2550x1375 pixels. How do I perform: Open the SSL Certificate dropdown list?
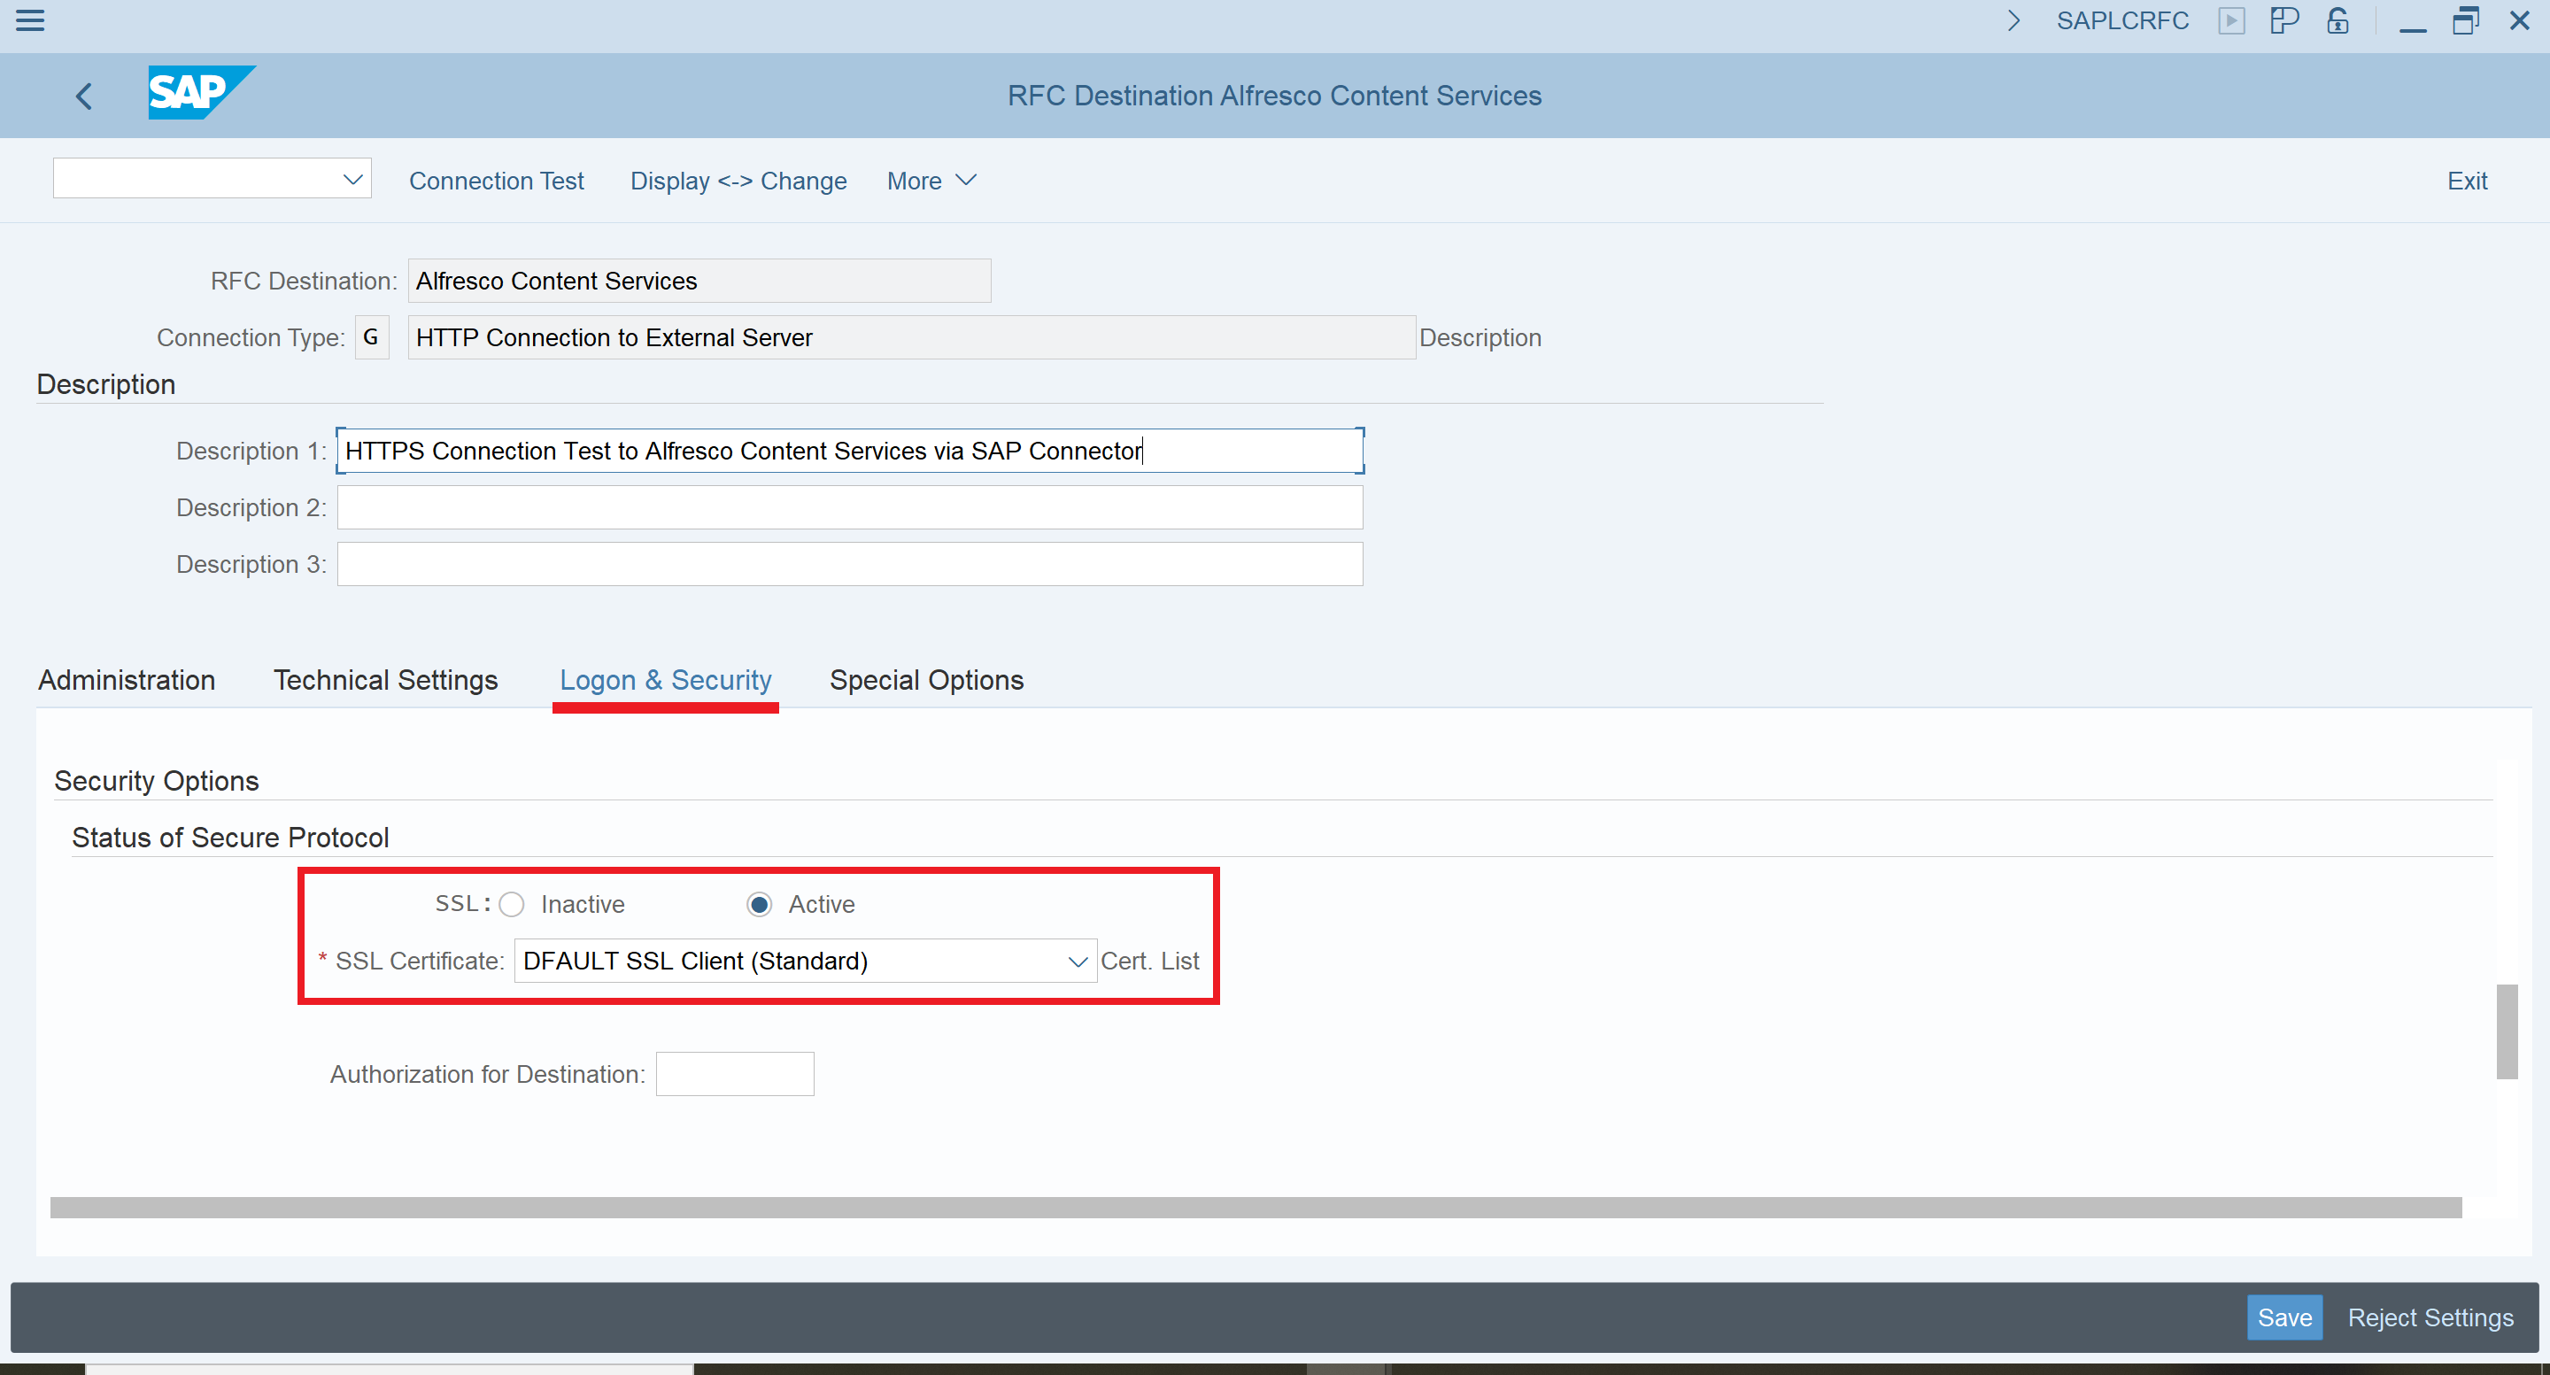1077,962
